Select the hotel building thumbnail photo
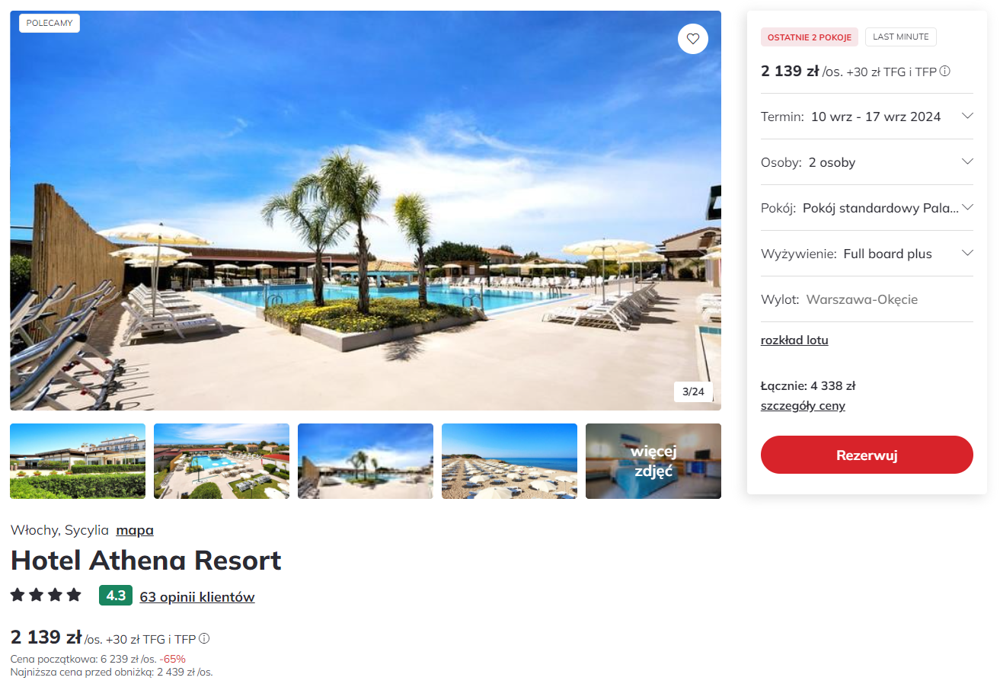The height and width of the screenshot is (687, 1000). [x=78, y=461]
